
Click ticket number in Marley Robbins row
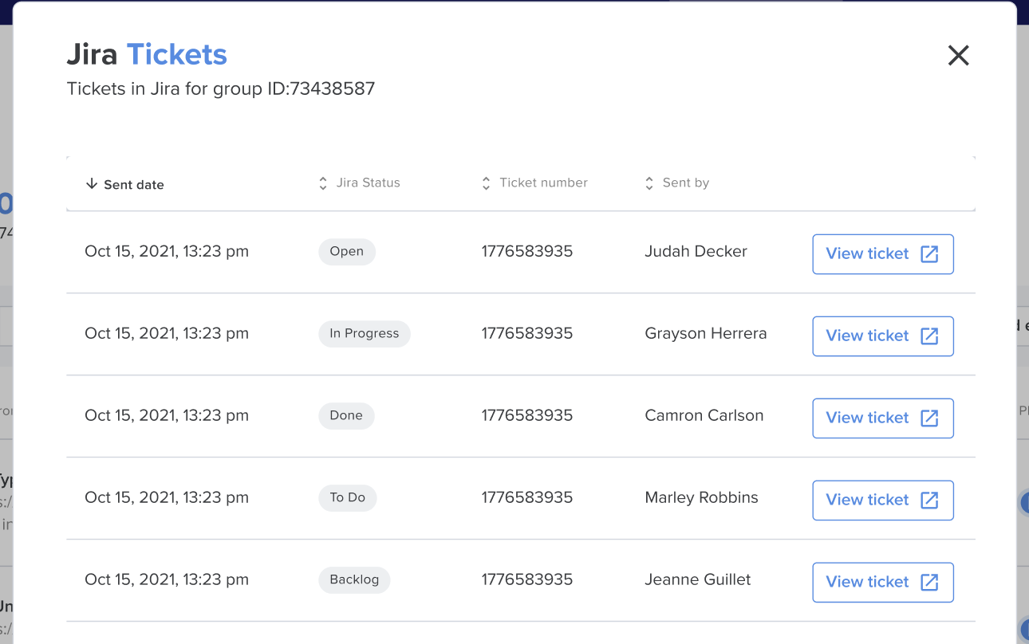(x=527, y=497)
